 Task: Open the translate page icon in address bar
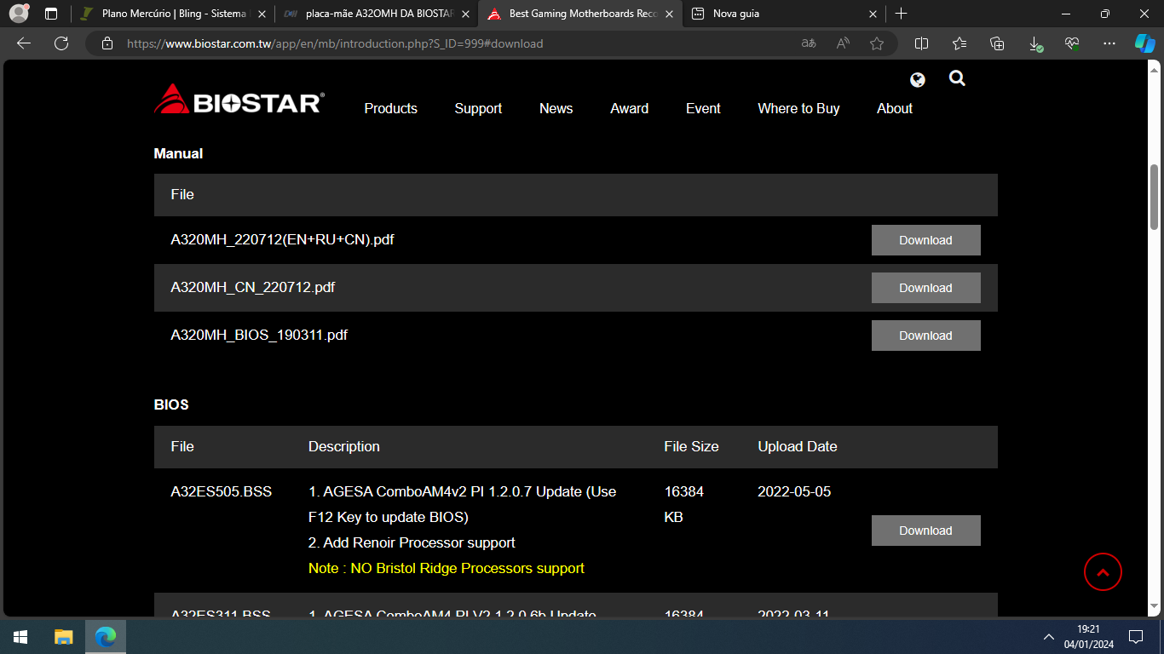809,43
